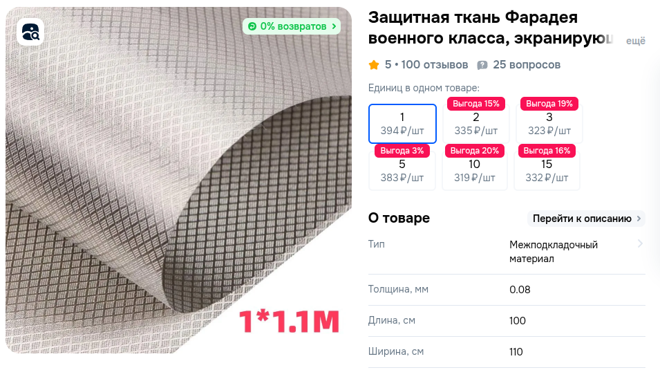Click the Межподкладочный материал type link
Image resolution: width=660 pixels, height=370 pixels.
tap(553, 252)
